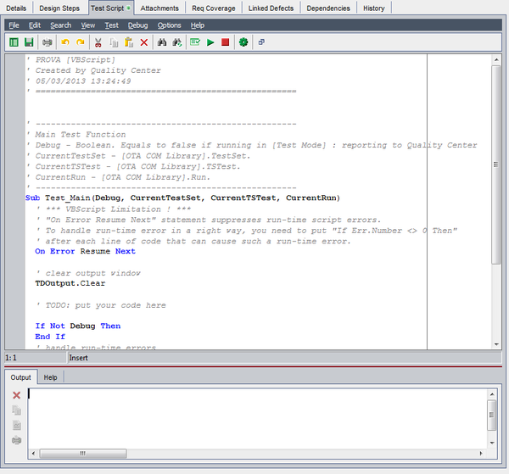Switch to the Help tab in bottom pane
The image size is (509, 474).
(x=50, y=377)
